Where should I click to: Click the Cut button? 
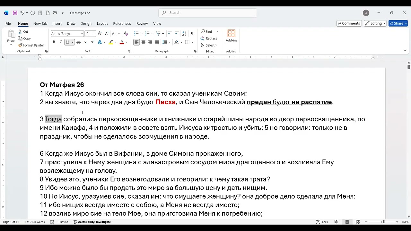23,31
